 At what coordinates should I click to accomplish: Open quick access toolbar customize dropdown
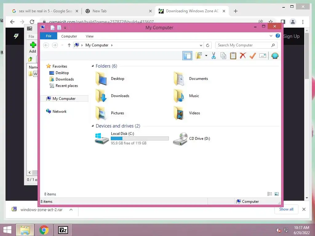tap(65, 28)
